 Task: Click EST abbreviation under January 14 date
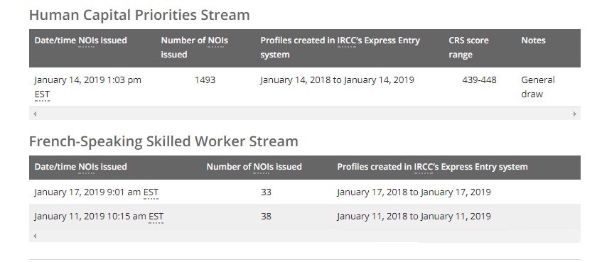click(x=42, y=94)
